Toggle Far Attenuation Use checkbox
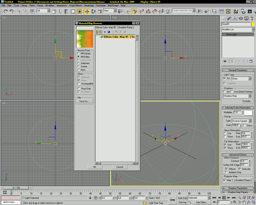Image resolution: width=256 pixels, height=205 pixels. tap(225, 144)
